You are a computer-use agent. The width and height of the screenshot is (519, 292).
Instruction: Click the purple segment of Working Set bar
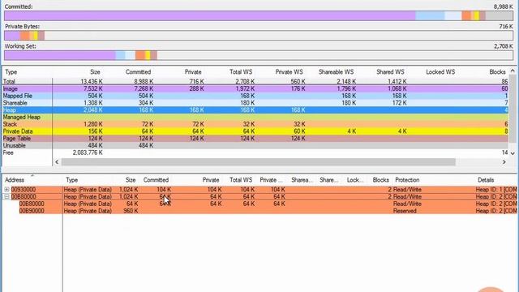click(60, 55)
